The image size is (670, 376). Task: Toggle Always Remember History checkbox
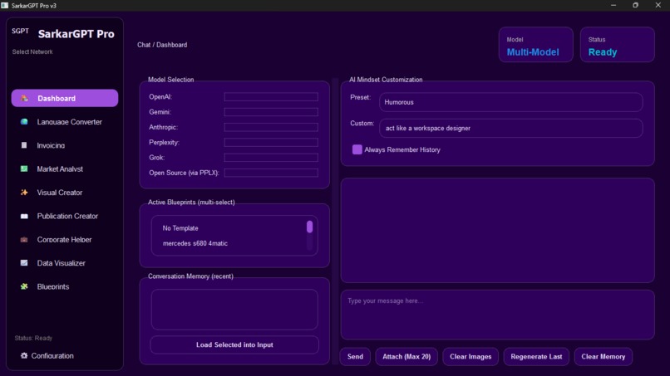pyautogui.click(x=357, y=149)
